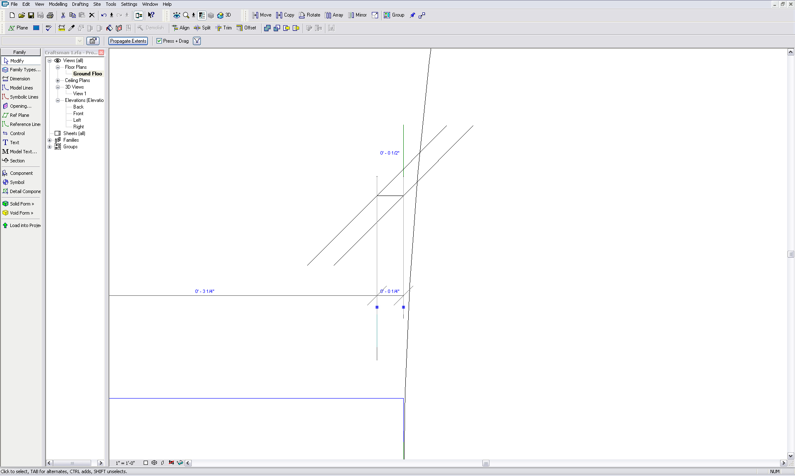Image resolution: width=795 pixels, height=476 pixels.
Task: Uncheck the Press + Drag checkbox
Action: click(159, 41)
